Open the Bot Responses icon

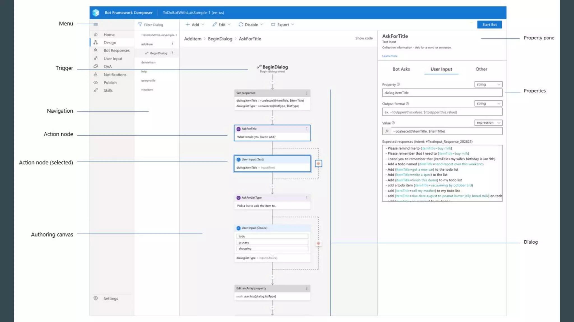(x=96, y=51)
